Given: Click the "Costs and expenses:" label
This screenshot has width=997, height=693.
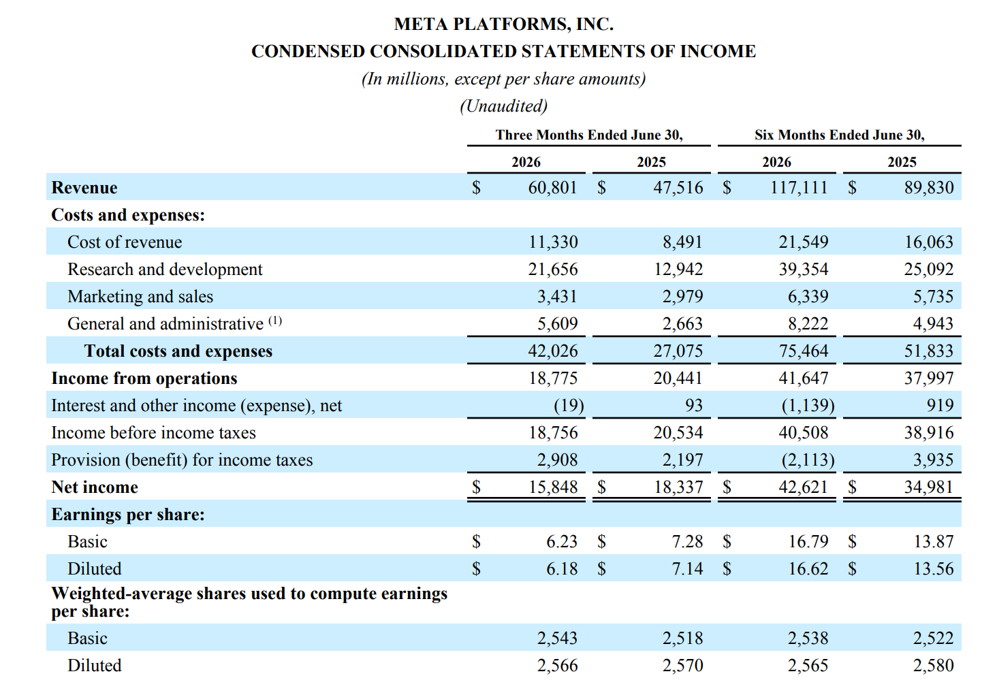Looking at the screenshot, I should (128, 215).
